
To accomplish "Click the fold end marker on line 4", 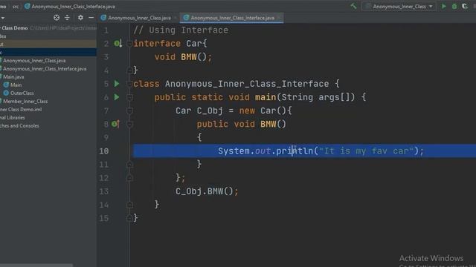I will [x=129, y=70].
